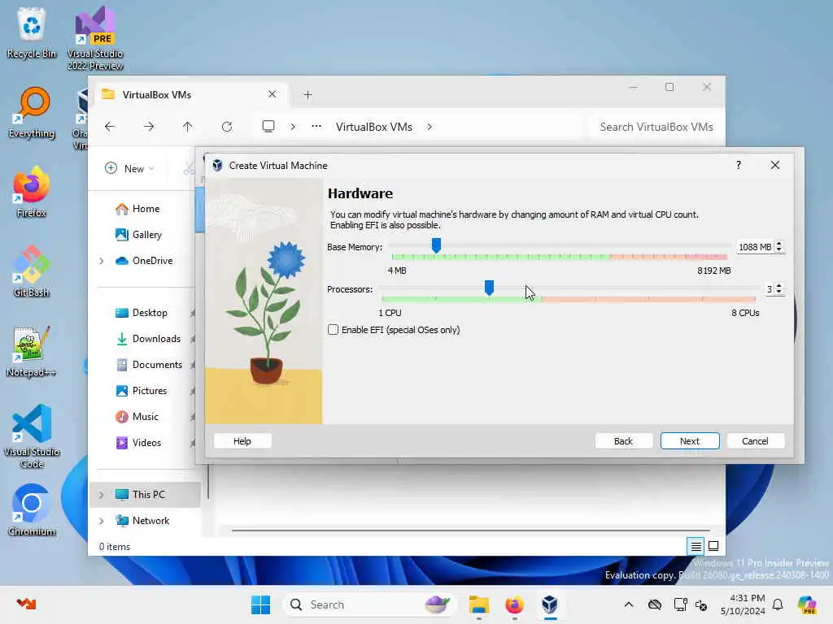Image resolution: width=833 pixels, height=624 pixels.
Task: Open File Explorer from the taskbar
Action: tap(478, 604)
